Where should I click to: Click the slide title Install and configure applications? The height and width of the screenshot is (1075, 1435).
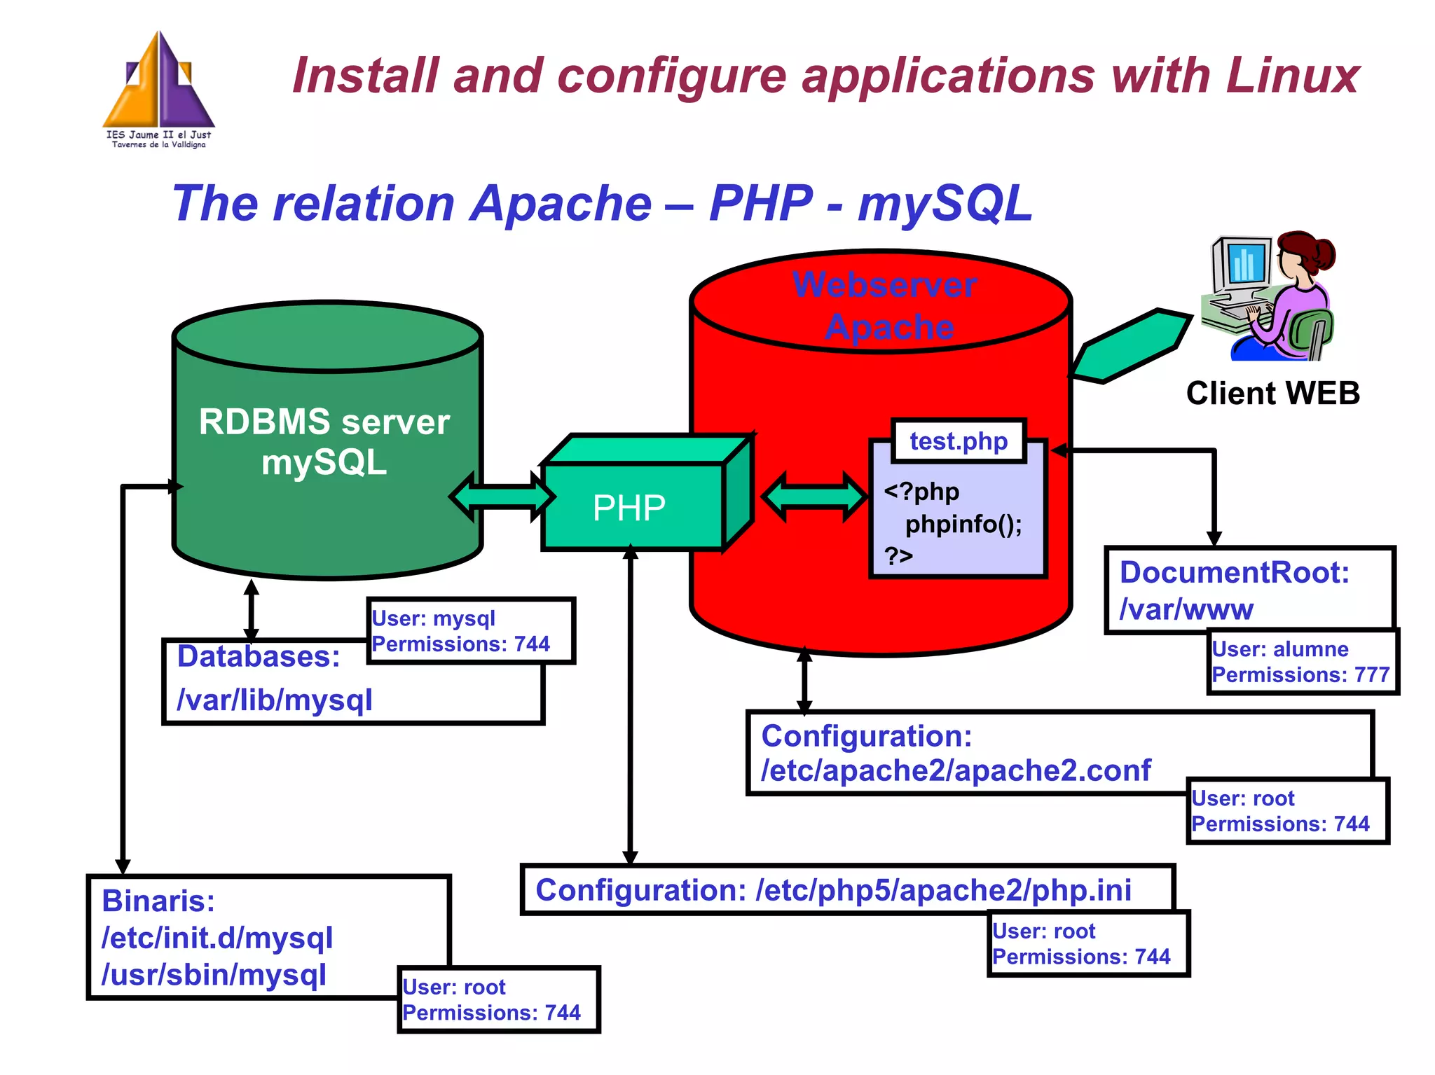click(825, 75)
